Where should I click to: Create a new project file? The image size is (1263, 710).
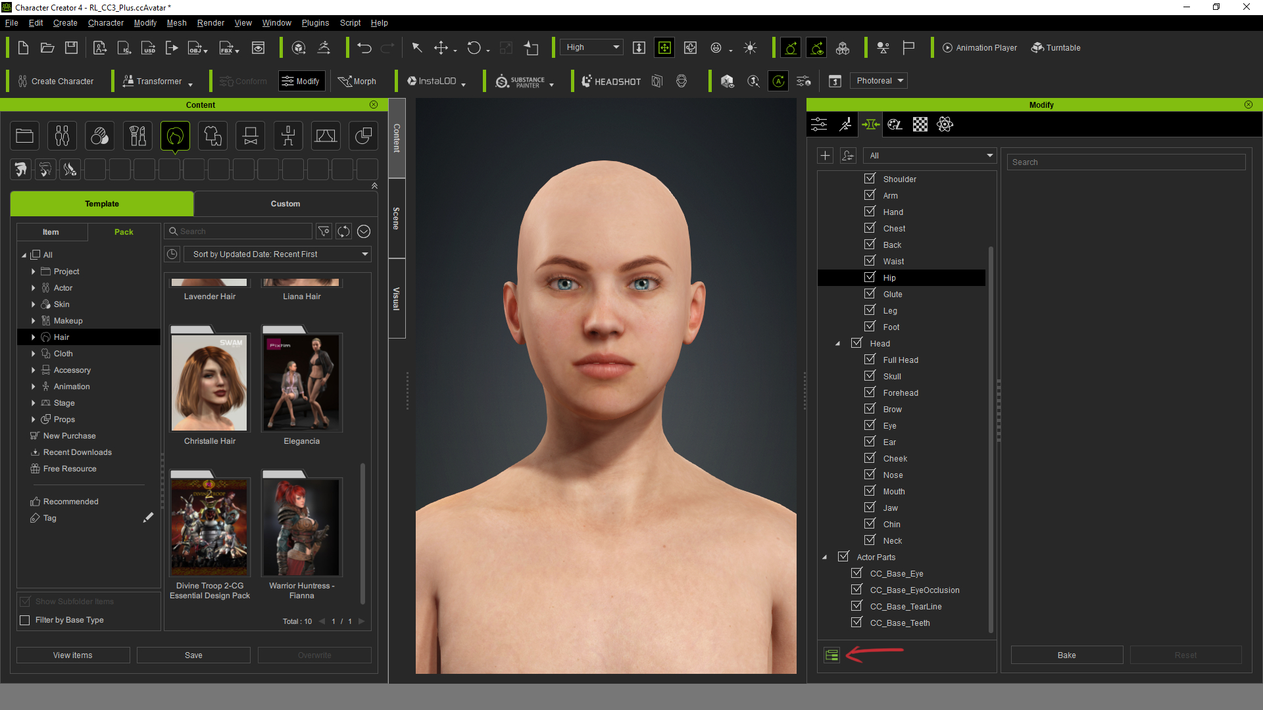click(x=23, y=48)
